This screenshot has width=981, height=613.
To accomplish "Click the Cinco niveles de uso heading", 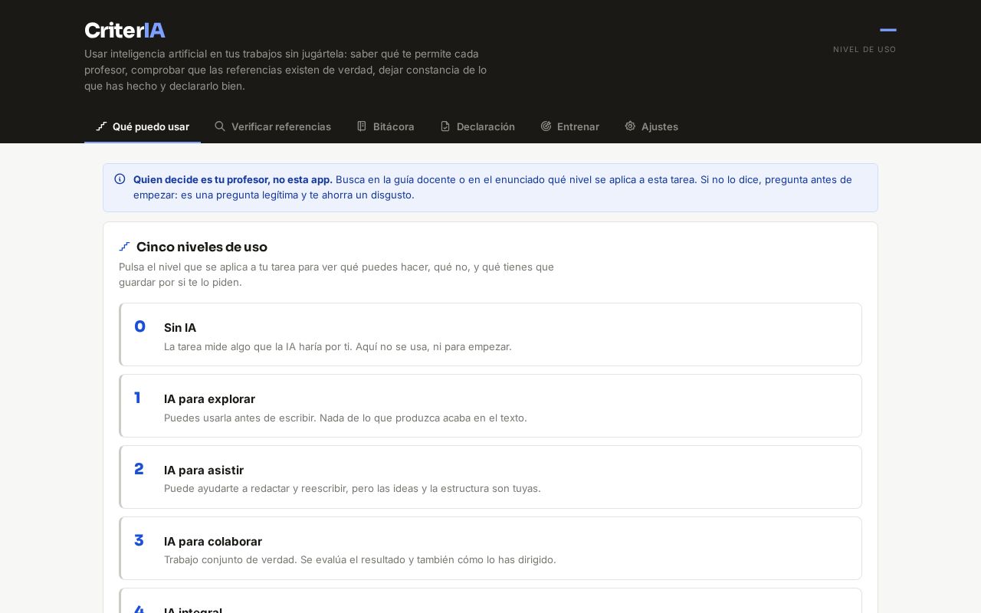I will coord(202,247).
